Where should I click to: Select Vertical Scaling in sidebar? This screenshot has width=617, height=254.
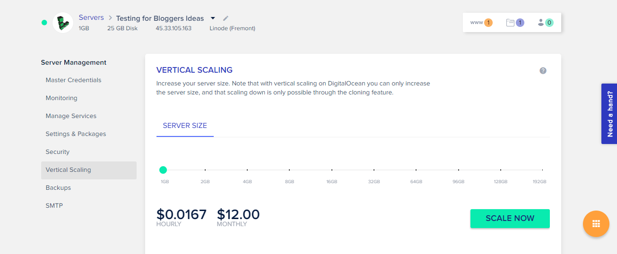89,170
